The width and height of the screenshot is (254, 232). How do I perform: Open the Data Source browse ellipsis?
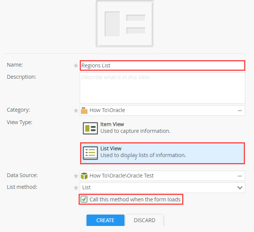coord(240,176)
